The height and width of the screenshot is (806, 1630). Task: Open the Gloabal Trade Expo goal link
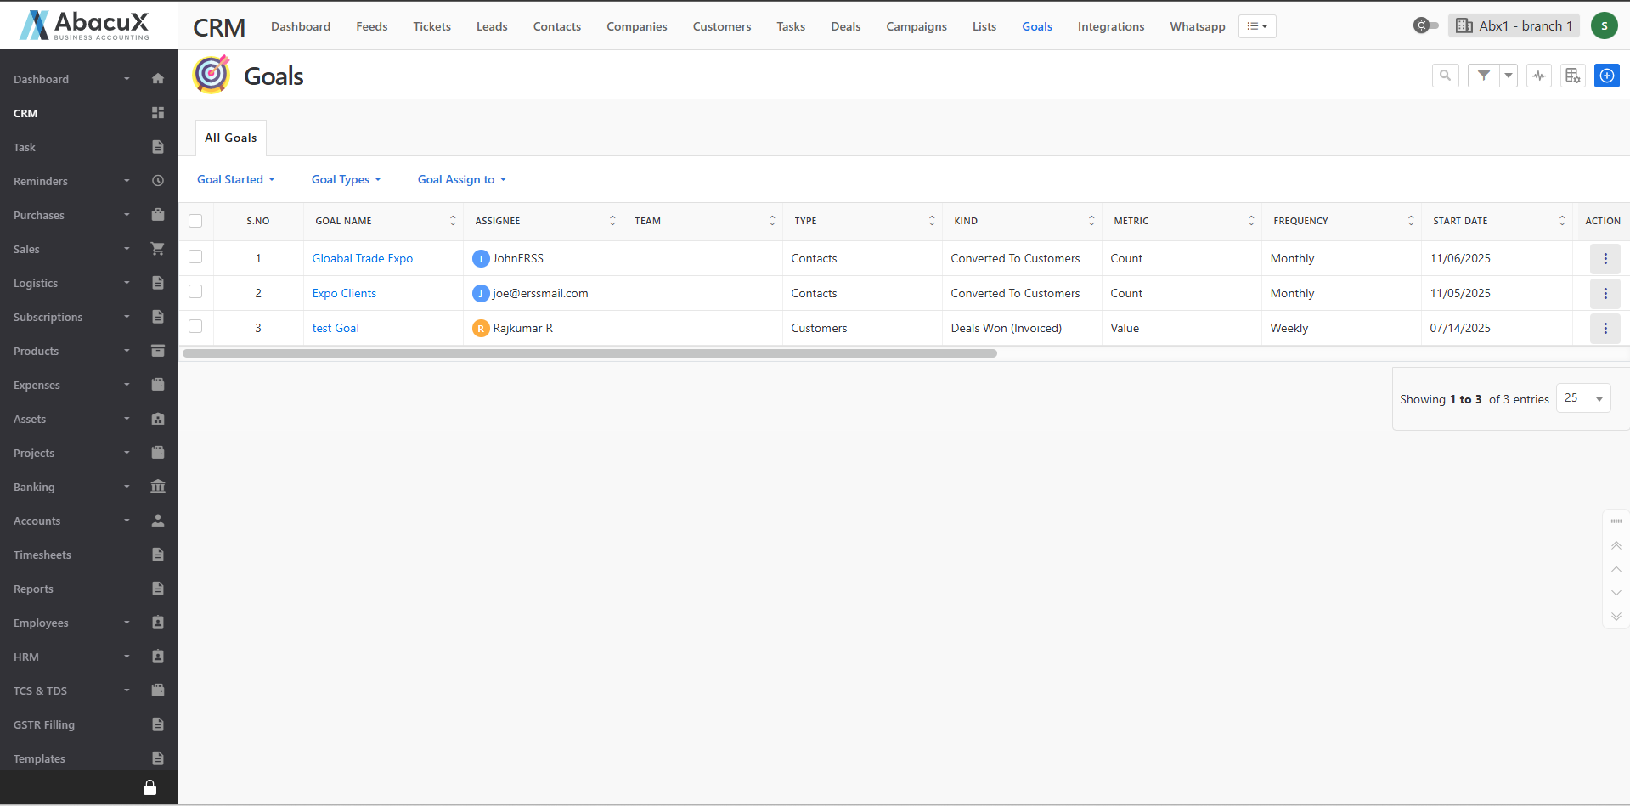(362, 258)
